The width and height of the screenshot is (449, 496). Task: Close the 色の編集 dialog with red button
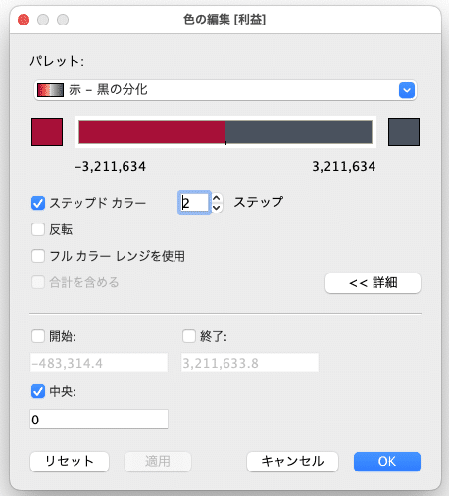24,20
